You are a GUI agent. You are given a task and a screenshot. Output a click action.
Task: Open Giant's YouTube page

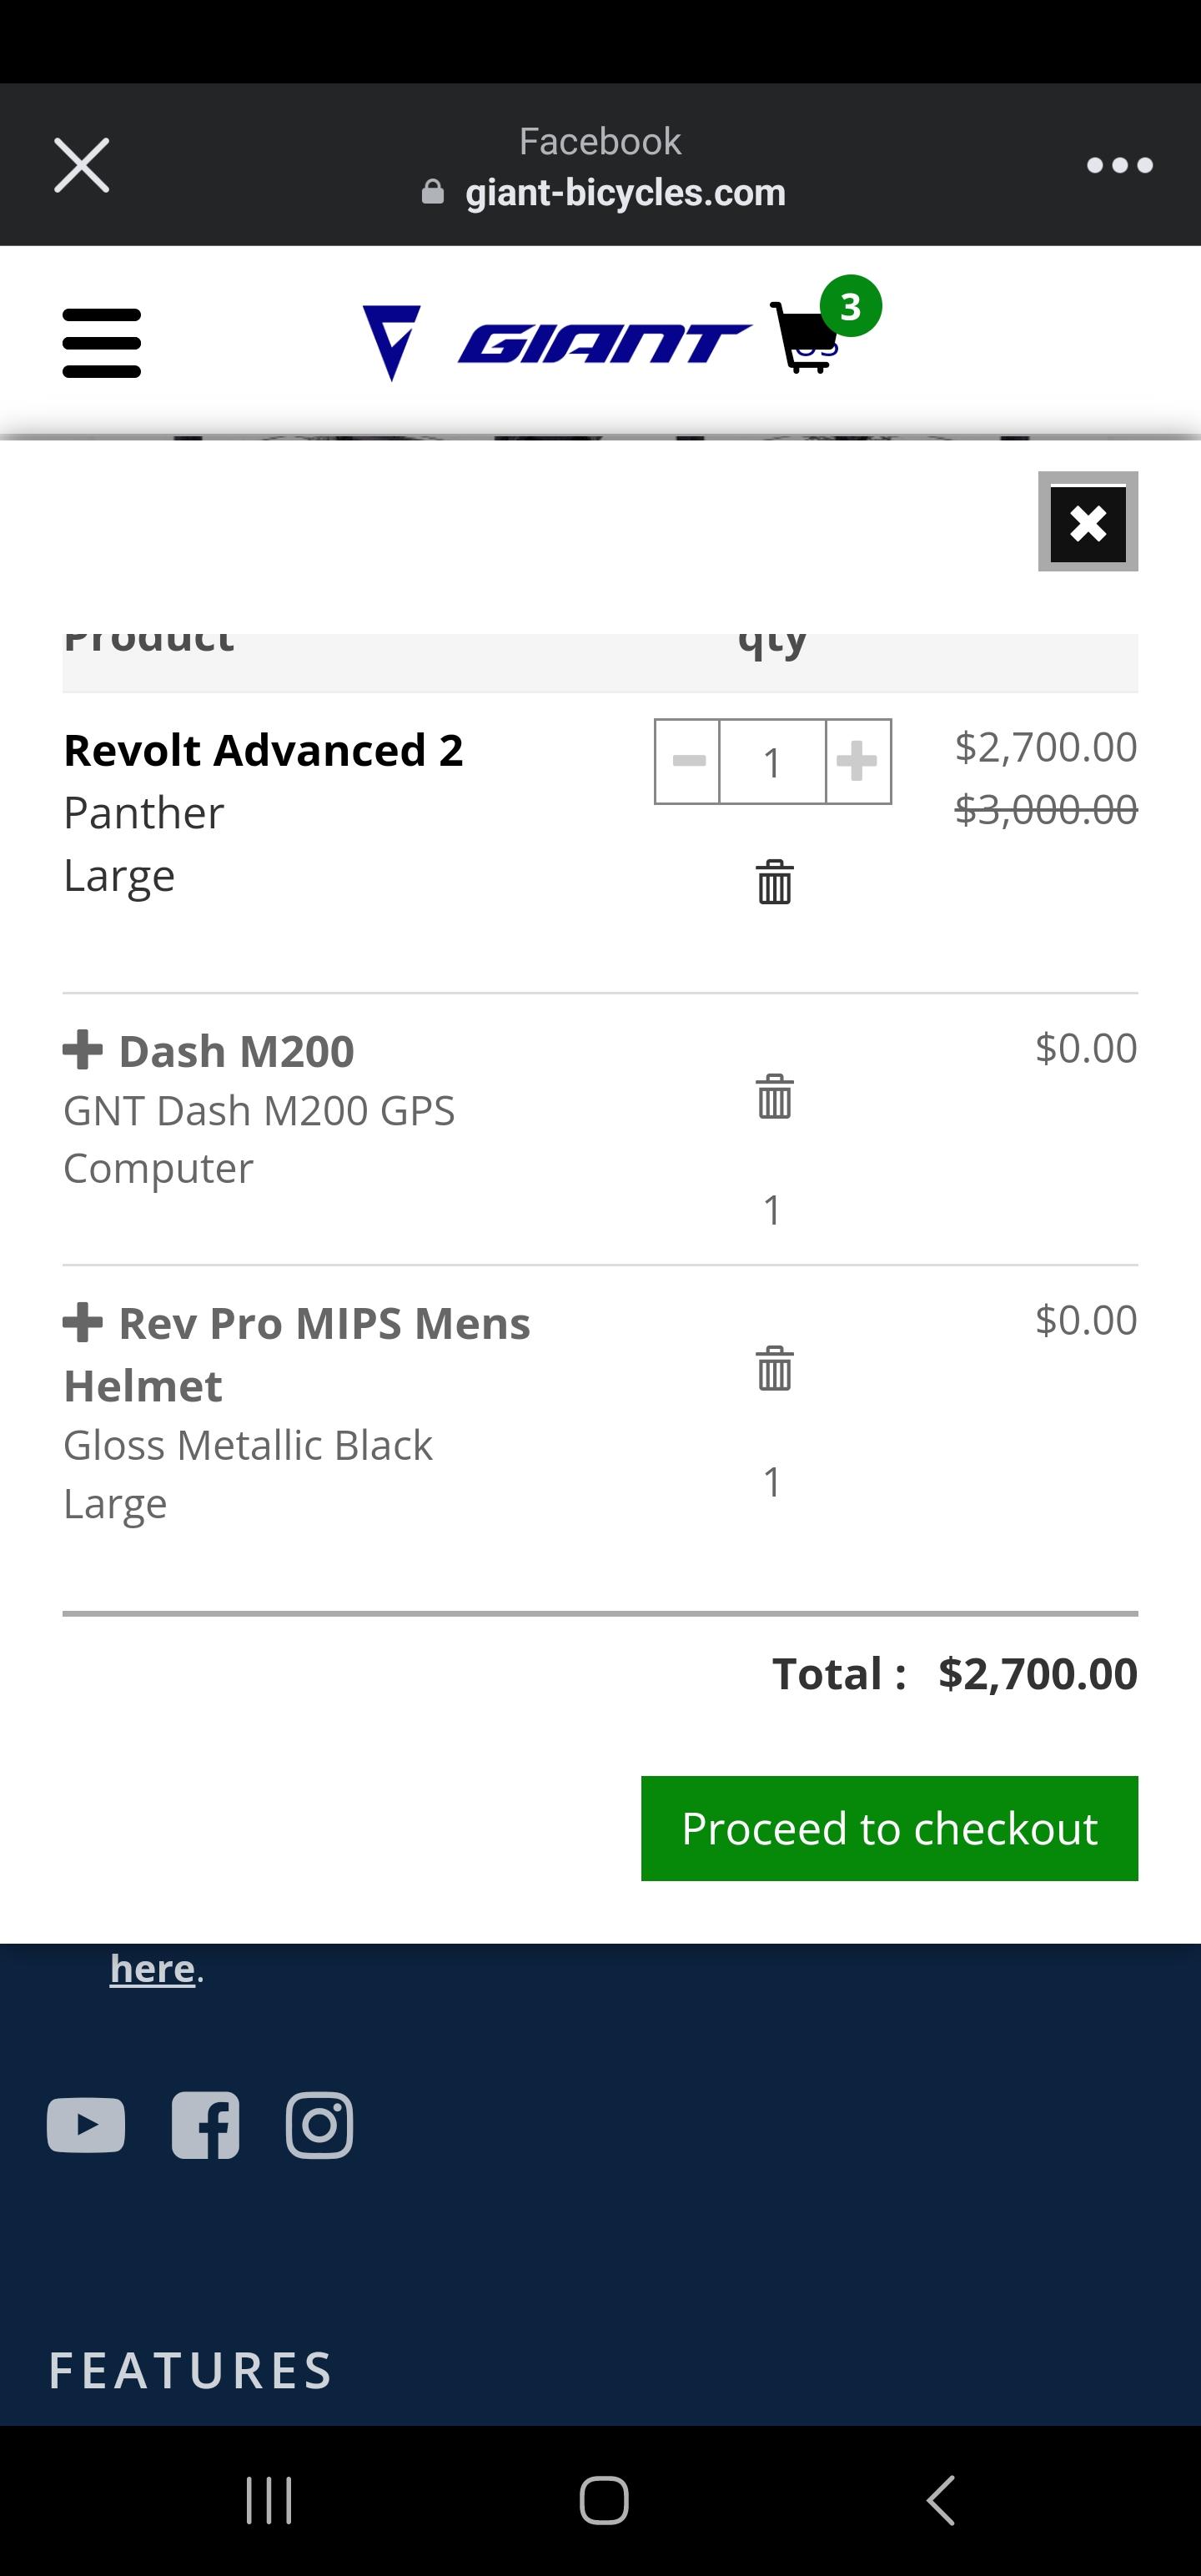(x=86, y=2125)
